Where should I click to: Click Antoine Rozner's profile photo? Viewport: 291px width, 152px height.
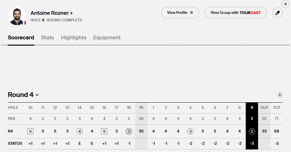pyautogui.click(x=17, y=16)
